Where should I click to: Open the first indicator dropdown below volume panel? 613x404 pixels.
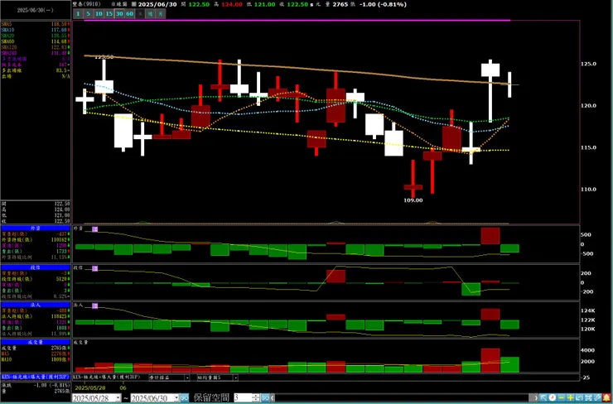tap(187, 378)
